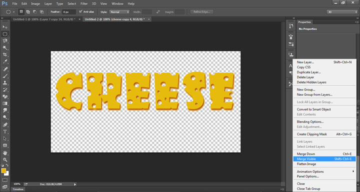Open the Window menu
The height and width of the screenshot is (192, 360).
click(117, 3)
